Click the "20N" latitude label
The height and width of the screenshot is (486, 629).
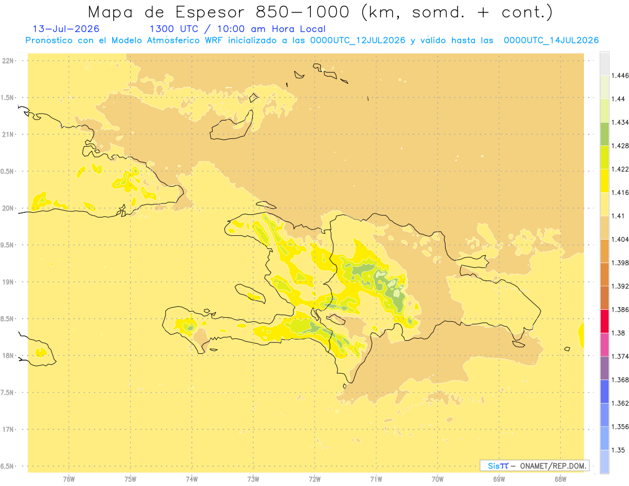(9, 208)
